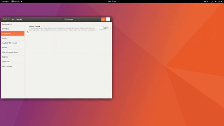Select Top Bar in the sidebar
This screenshot has height=126, width=224.
tap(13, 57)
